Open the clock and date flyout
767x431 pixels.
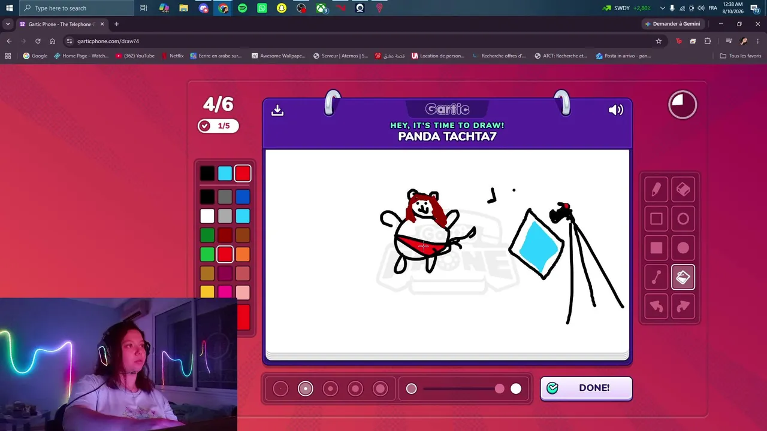tap(733, 8)
